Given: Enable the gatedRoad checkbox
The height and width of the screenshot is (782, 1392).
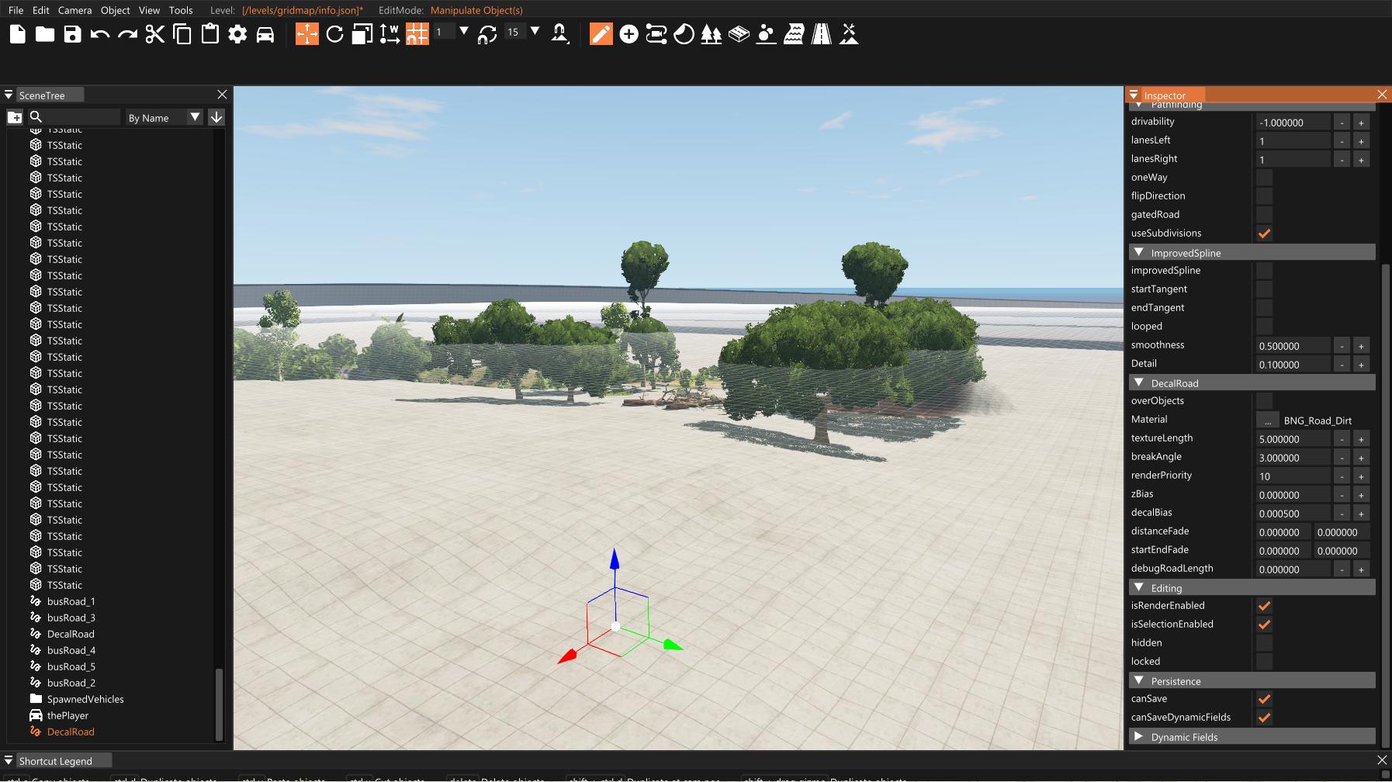Looking at the screenshot, I should pyautogui.click(x=1265, y=215).
